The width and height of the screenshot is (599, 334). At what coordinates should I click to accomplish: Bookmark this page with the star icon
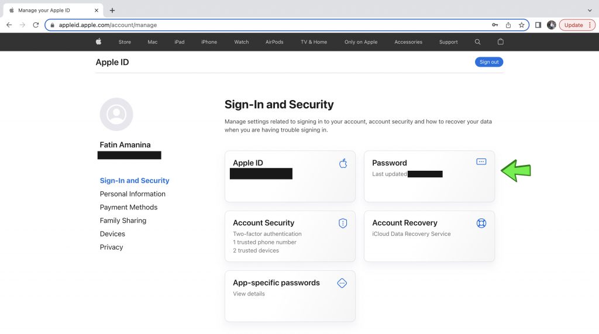point(521,25)
